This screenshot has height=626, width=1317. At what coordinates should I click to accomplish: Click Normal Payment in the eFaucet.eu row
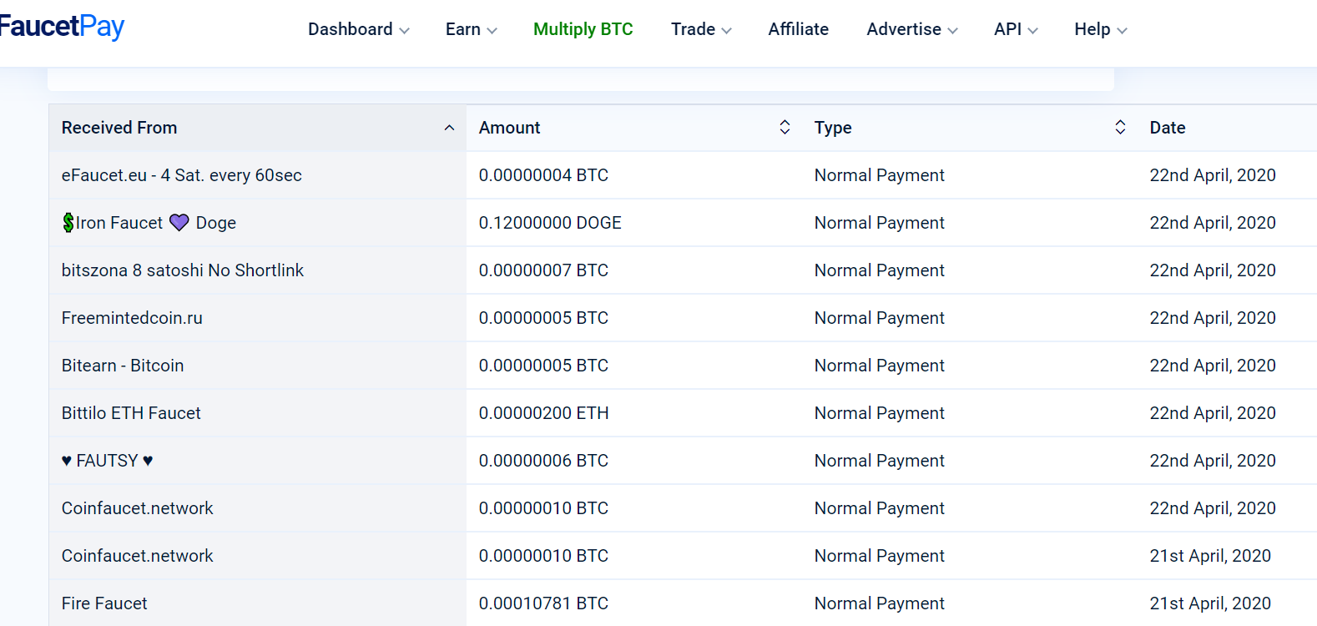(x=880, y=175)
